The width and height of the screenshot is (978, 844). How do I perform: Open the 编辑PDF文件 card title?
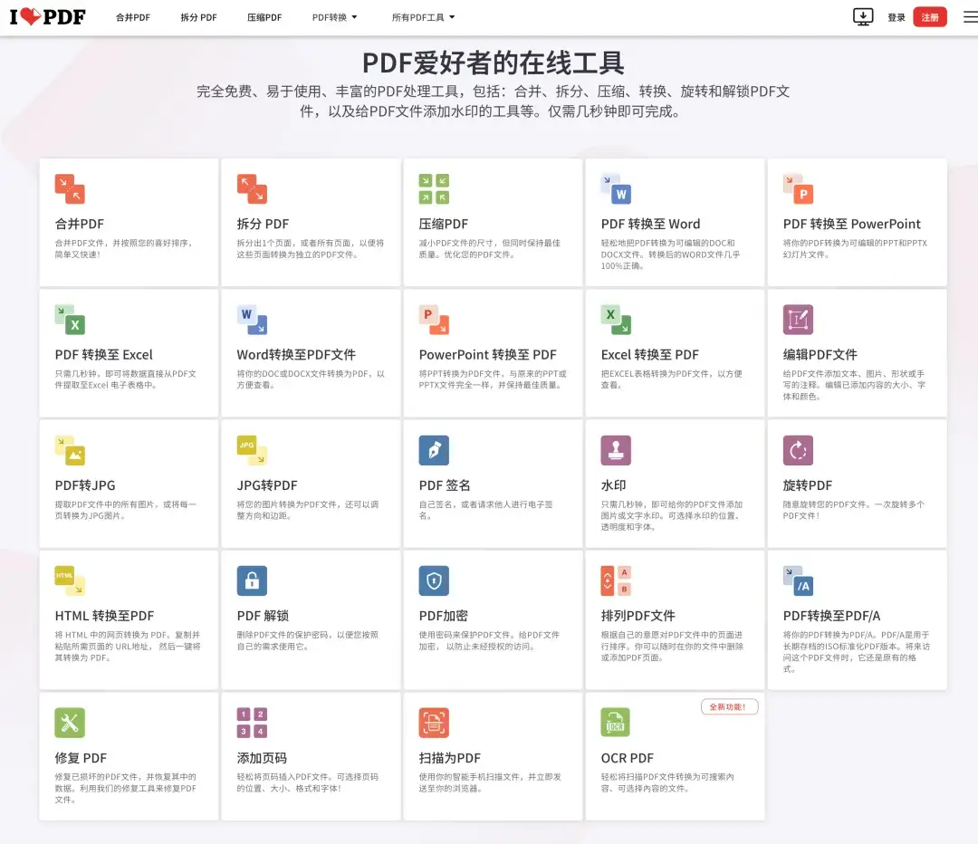(820, 355)
